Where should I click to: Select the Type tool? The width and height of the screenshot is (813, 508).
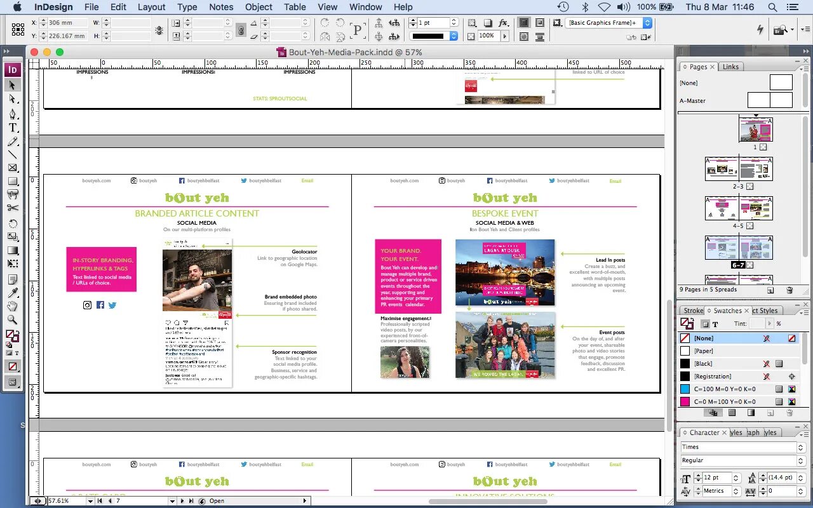point(13,127)
